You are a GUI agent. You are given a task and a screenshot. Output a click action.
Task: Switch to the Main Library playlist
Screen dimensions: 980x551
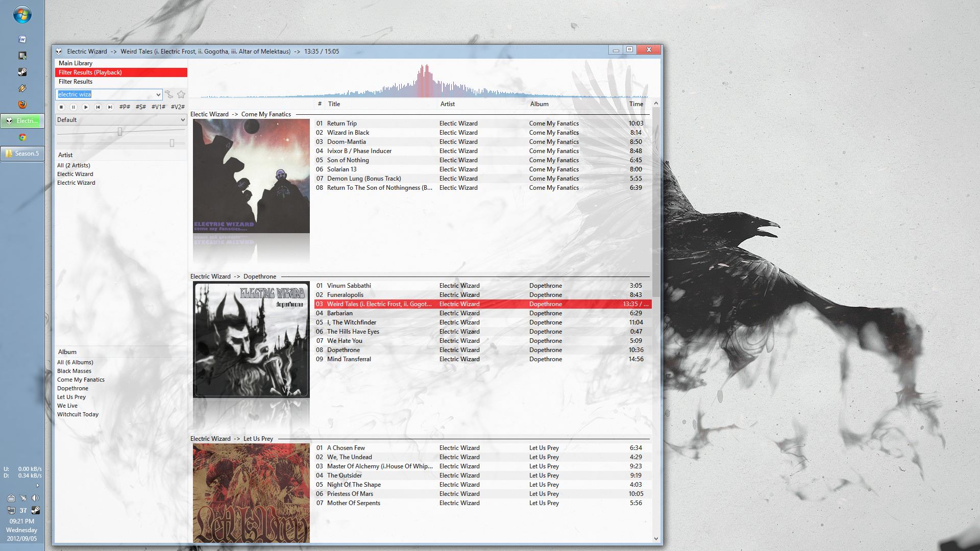(x=76, y=63)
